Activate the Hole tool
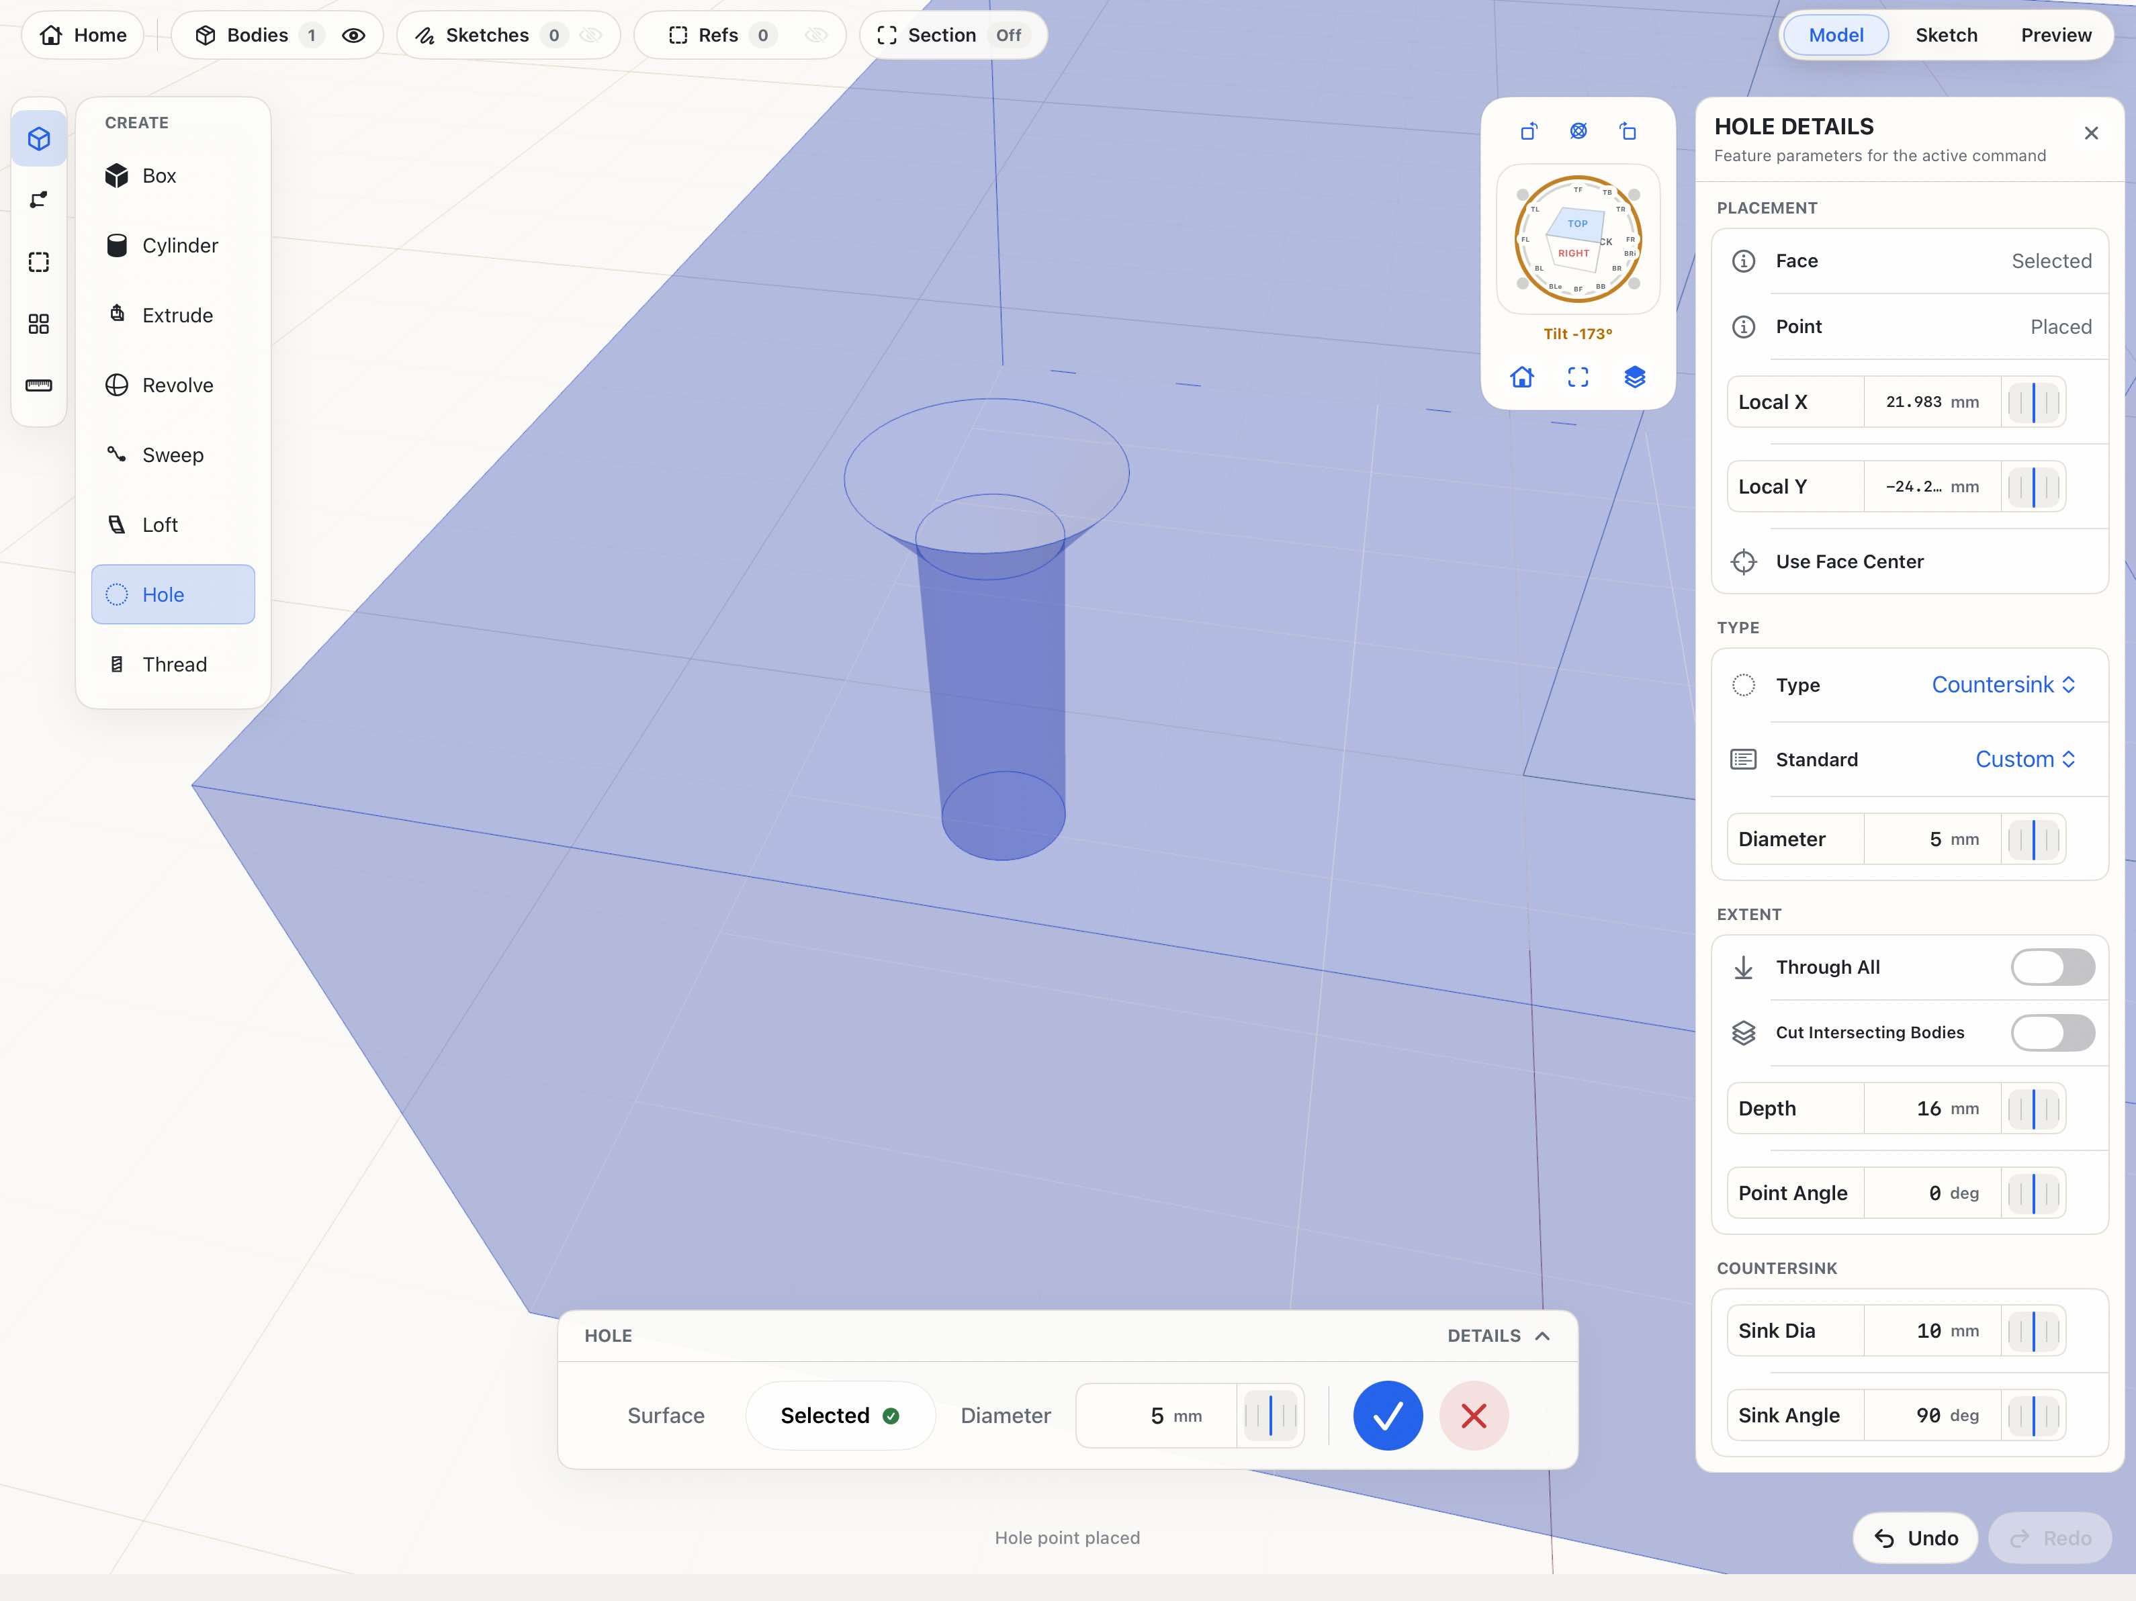This screenshot has width=2136, height=1601. [173, 595]
